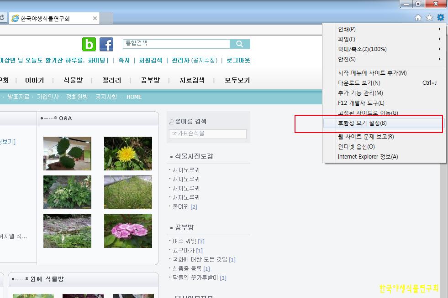Choose 다운로드 보기(N) menu entry
This screenshot has width=448, height=298.
pyautogui.click(x=359, y=83)
